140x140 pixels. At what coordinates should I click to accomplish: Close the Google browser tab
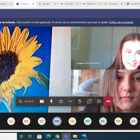[55, 4]
